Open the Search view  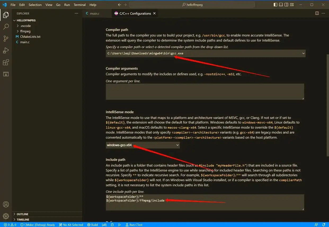pyautogui.click(x=6, y=26)
